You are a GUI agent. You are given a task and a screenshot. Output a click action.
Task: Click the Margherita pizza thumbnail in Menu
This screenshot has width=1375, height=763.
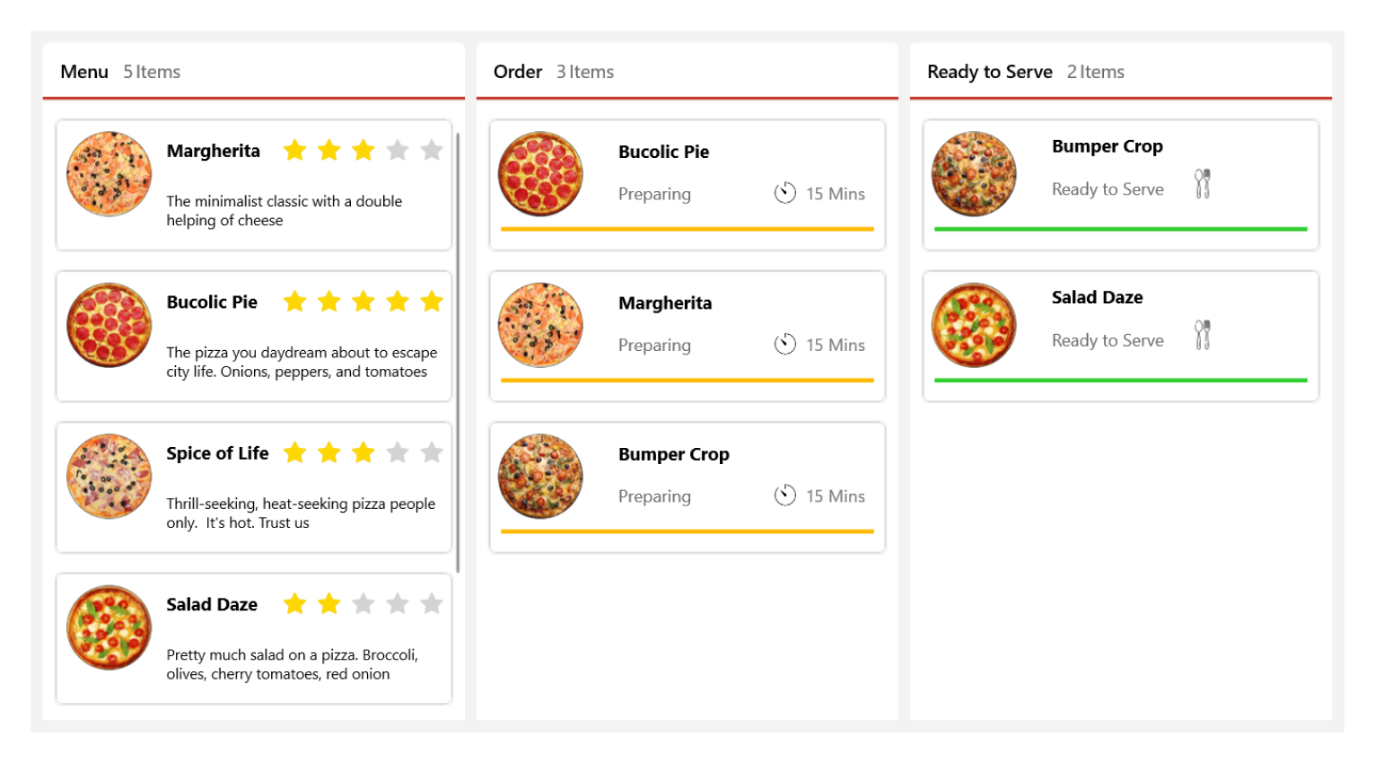[x=109, y=174]
